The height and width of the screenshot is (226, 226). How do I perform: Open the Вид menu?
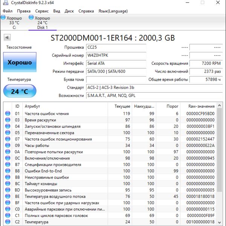click(56, 11)
